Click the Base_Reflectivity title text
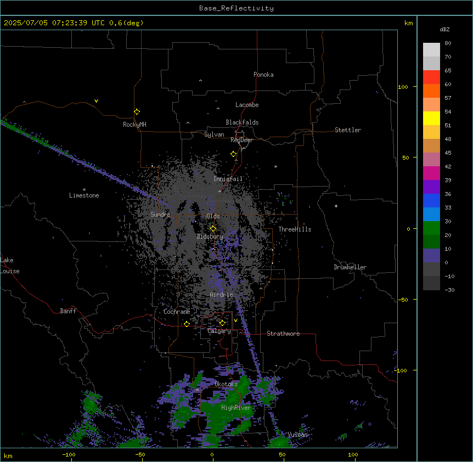 click(236, 8)
